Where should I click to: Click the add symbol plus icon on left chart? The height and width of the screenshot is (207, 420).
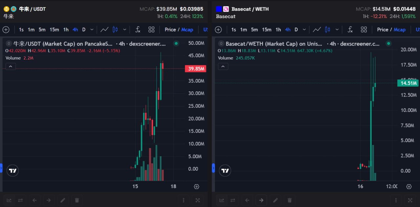[6, 30]
